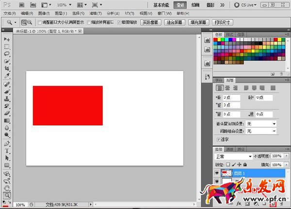Open the layer blend mode 正常 dropdown
Screen dimensions: 291x209
click(233, 157)
